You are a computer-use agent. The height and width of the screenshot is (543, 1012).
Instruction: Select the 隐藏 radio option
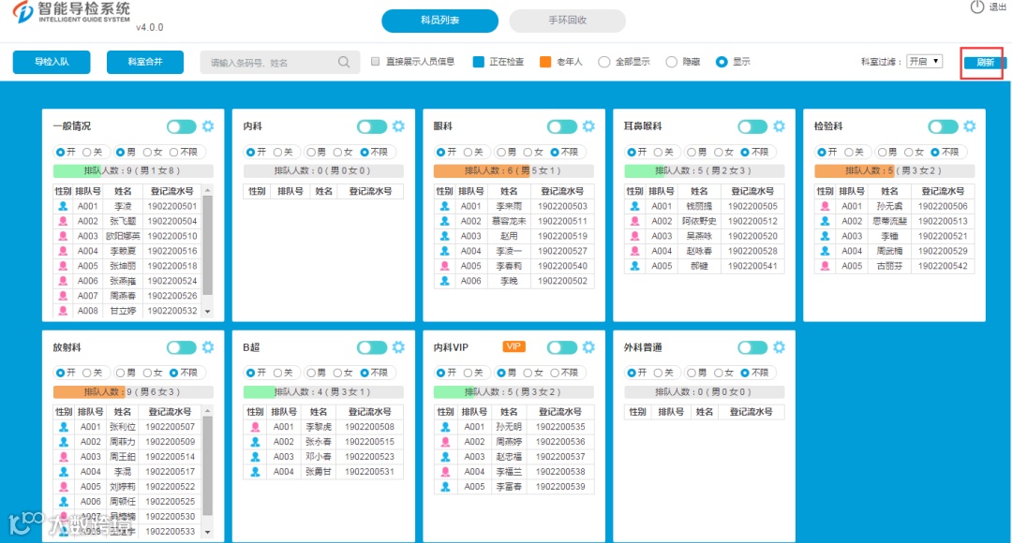pos(671,62)
